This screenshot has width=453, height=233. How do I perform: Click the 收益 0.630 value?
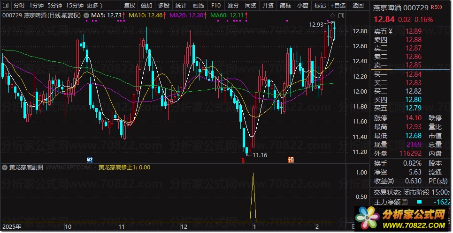pos(414,181)
